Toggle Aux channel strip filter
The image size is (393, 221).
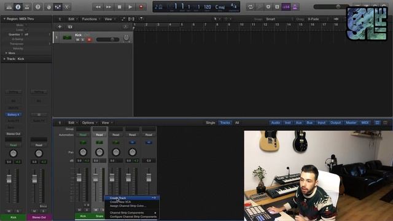pos(299,123)
